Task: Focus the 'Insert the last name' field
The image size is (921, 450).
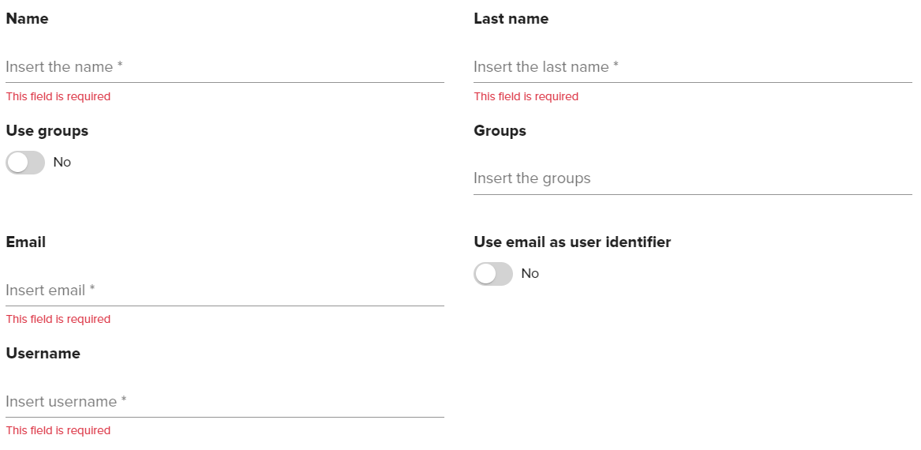Action: (692, 67)
